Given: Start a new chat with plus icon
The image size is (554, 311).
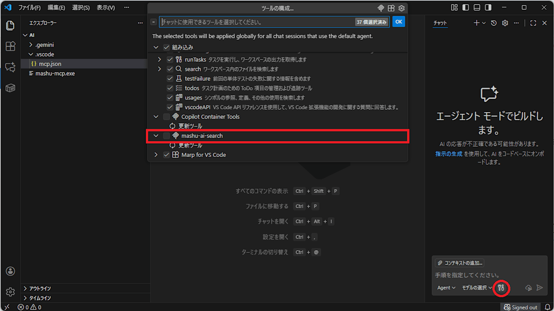Looking at the screenshot, I should 477,23.
